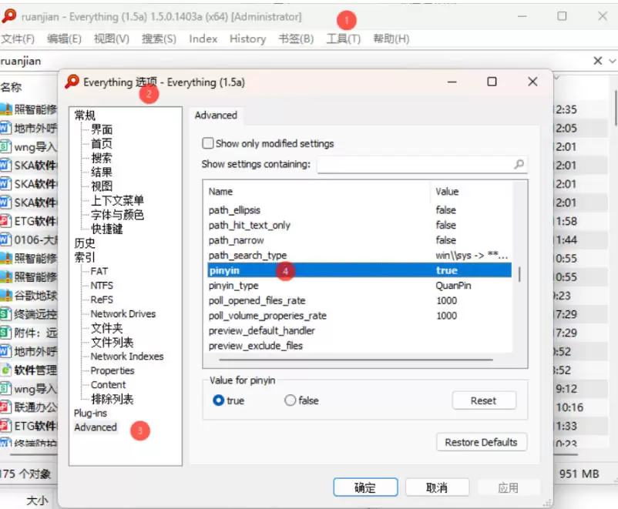Select ReFS in options tree
Viewport: 618px width, 509px height.
tap(102, 300)
